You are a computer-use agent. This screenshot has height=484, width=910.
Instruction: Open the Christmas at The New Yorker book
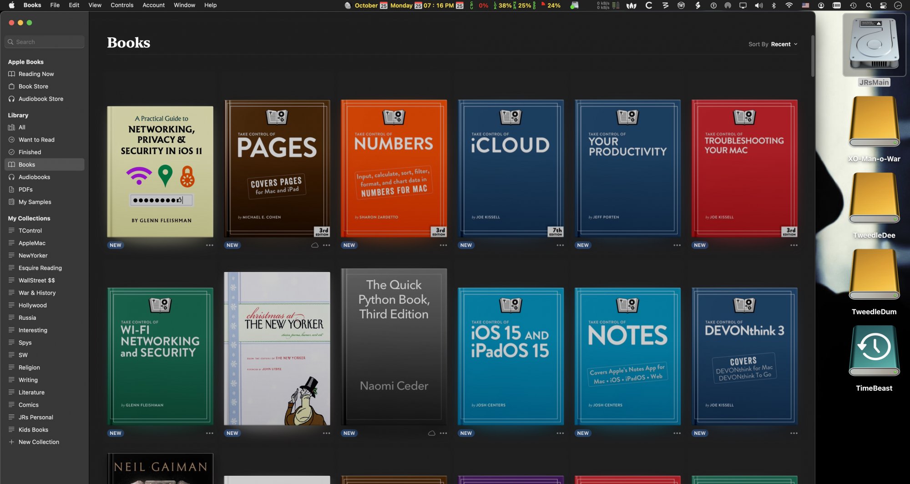[x=277, y=348]
